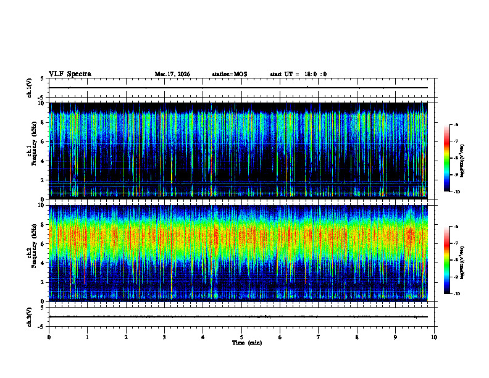Select the ch.2 "Frequency (kHz)" axis label
This screenshot has width=489, height=378.
[34, 246]
